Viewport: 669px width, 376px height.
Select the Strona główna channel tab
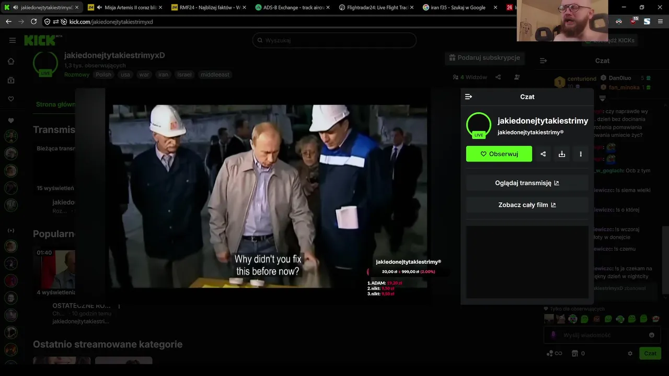click(x=55, y=104)
